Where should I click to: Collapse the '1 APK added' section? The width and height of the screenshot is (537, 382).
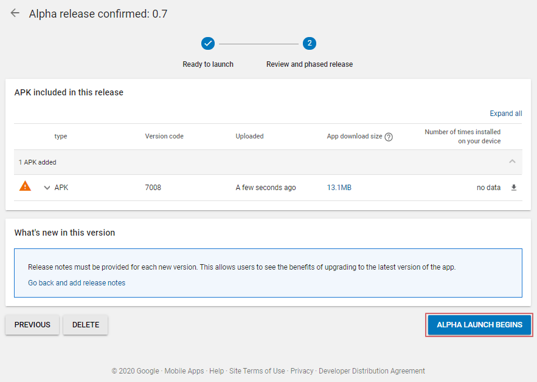512,162
